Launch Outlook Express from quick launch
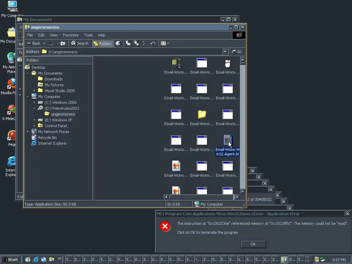 click(x=44, y=260)
